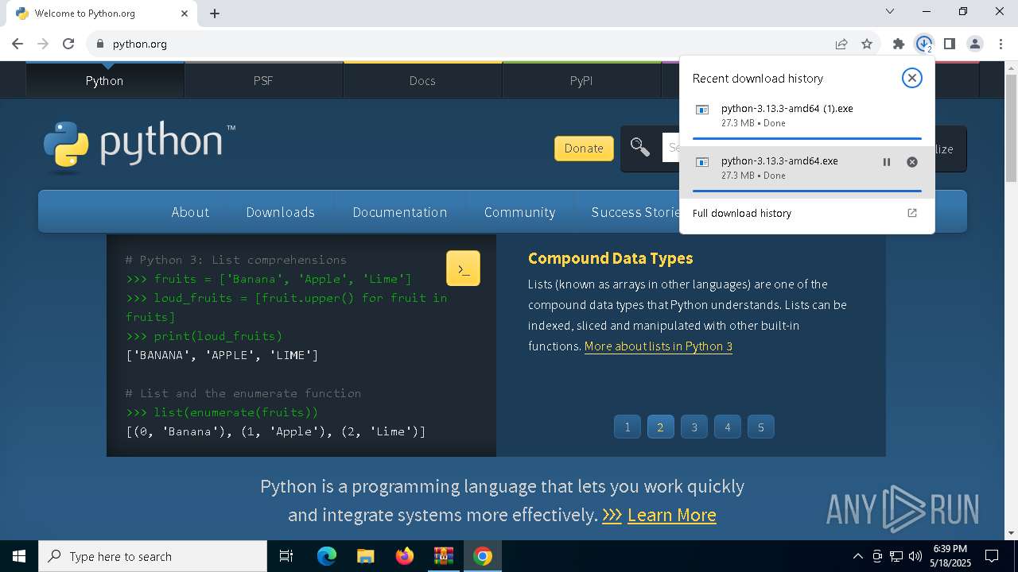Viewport: 1018px width, 572px height.
Task: Select the Python top navigation tab
Action: [x=104, y=80]
